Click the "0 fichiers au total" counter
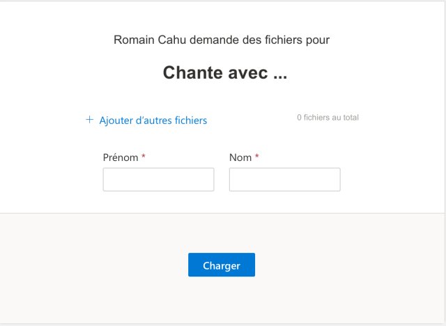The height and width of the screenshot is (326, 446). pos(328,118)
